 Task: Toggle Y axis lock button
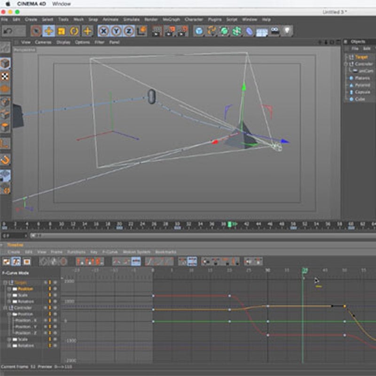tap(116, 31)
